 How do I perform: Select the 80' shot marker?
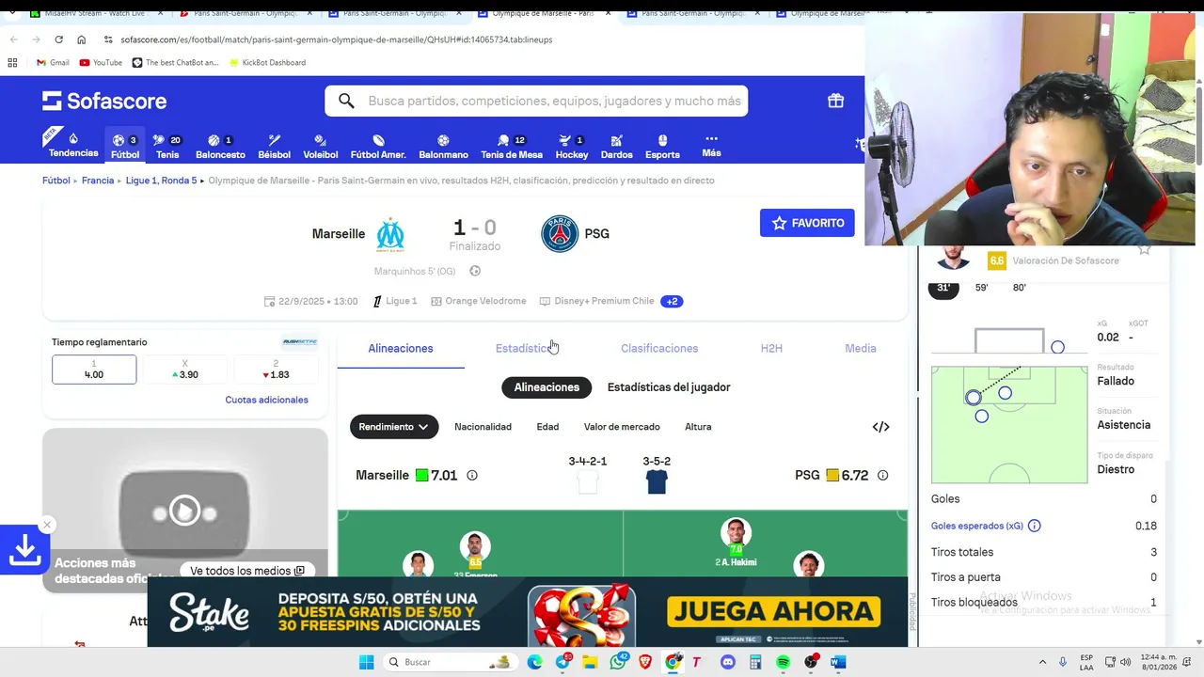pos(1020,288)
